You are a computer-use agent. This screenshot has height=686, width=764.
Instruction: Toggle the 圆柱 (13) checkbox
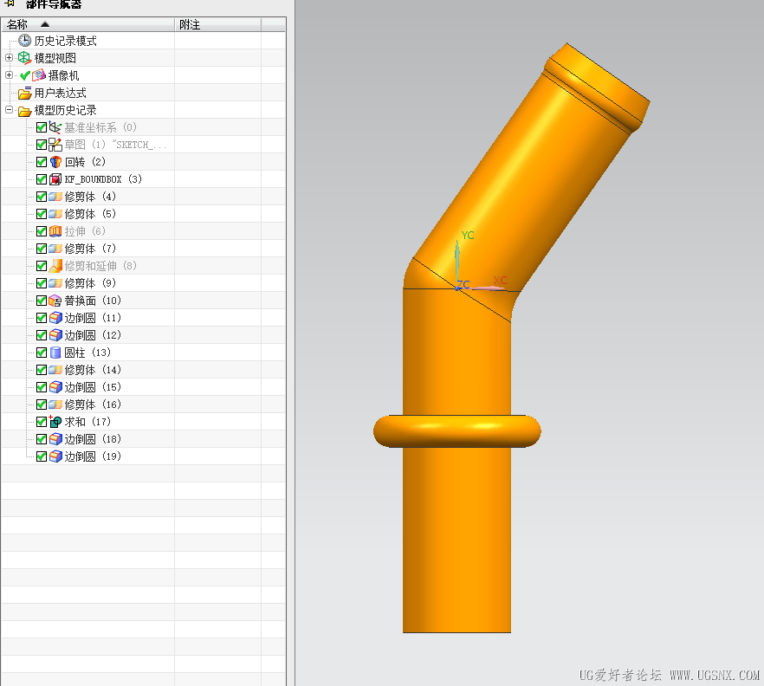click(x=42, y=353)
